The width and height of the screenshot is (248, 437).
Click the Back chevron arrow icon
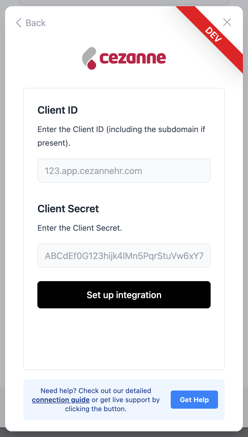(19, 23)
